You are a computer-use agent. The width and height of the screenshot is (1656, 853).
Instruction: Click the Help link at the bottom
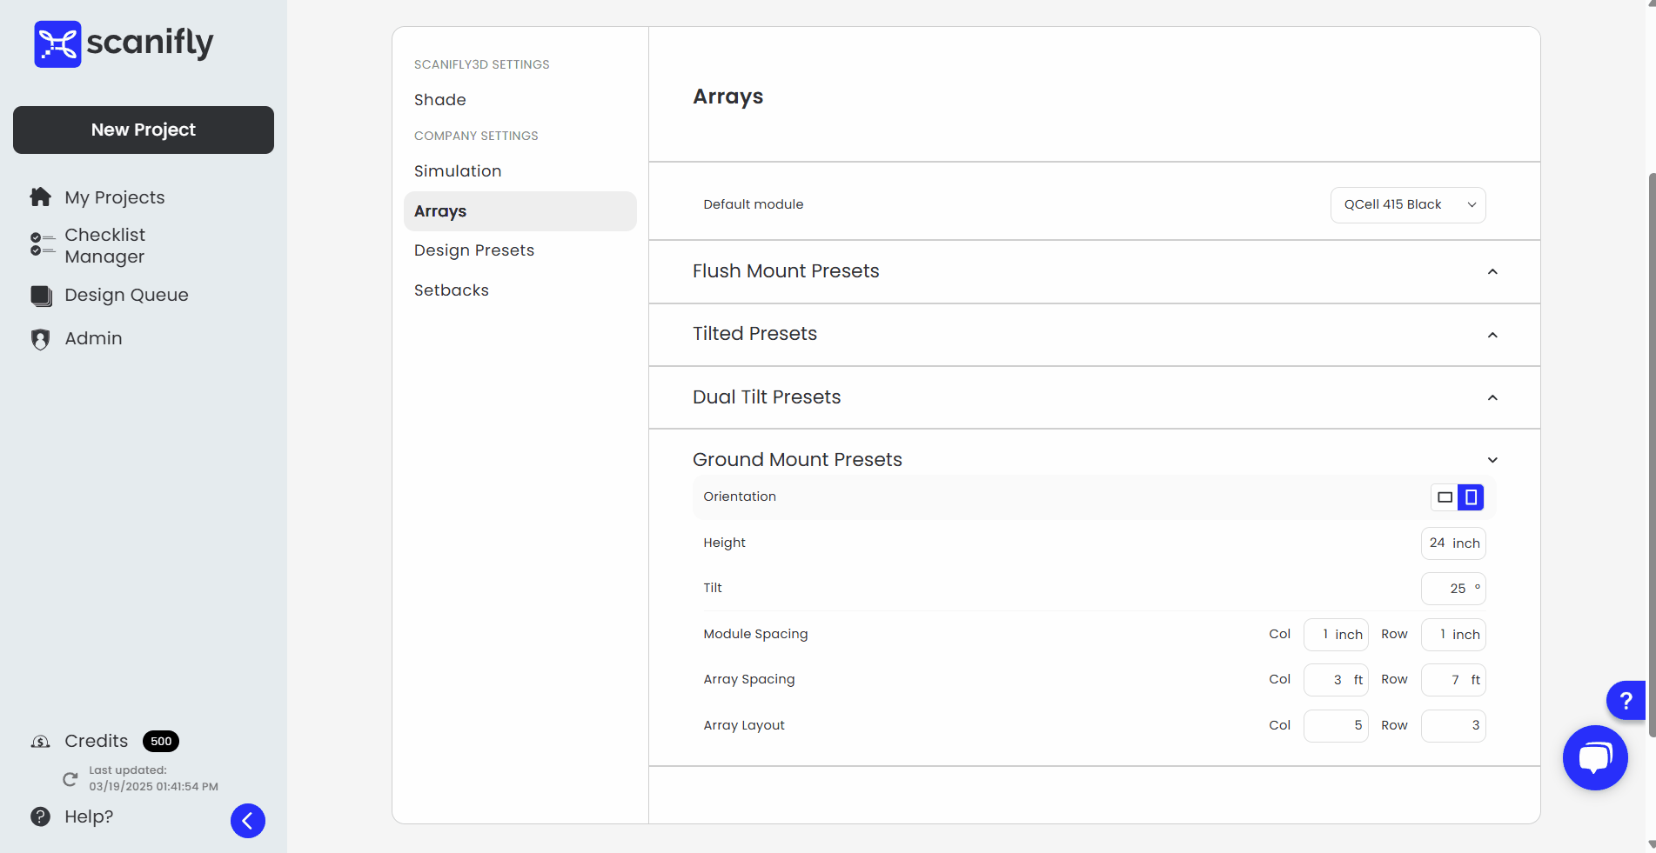point(89,816)
